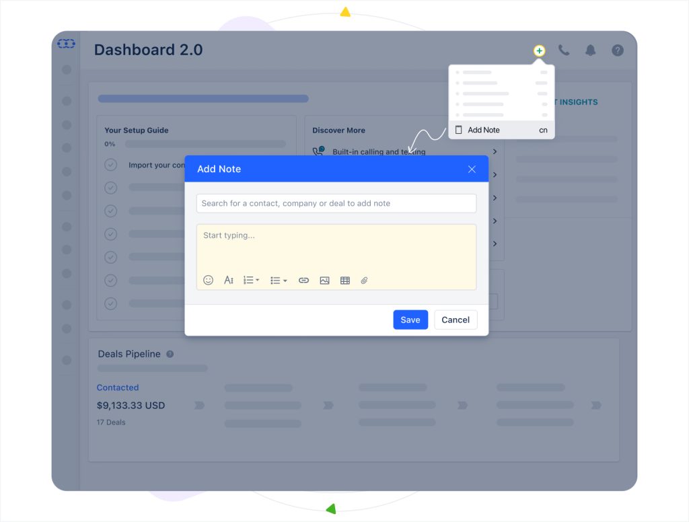Image resolution: width=689 pixels, height=522 pixels.
Task: Insert a table into the note
Action: 345,281
